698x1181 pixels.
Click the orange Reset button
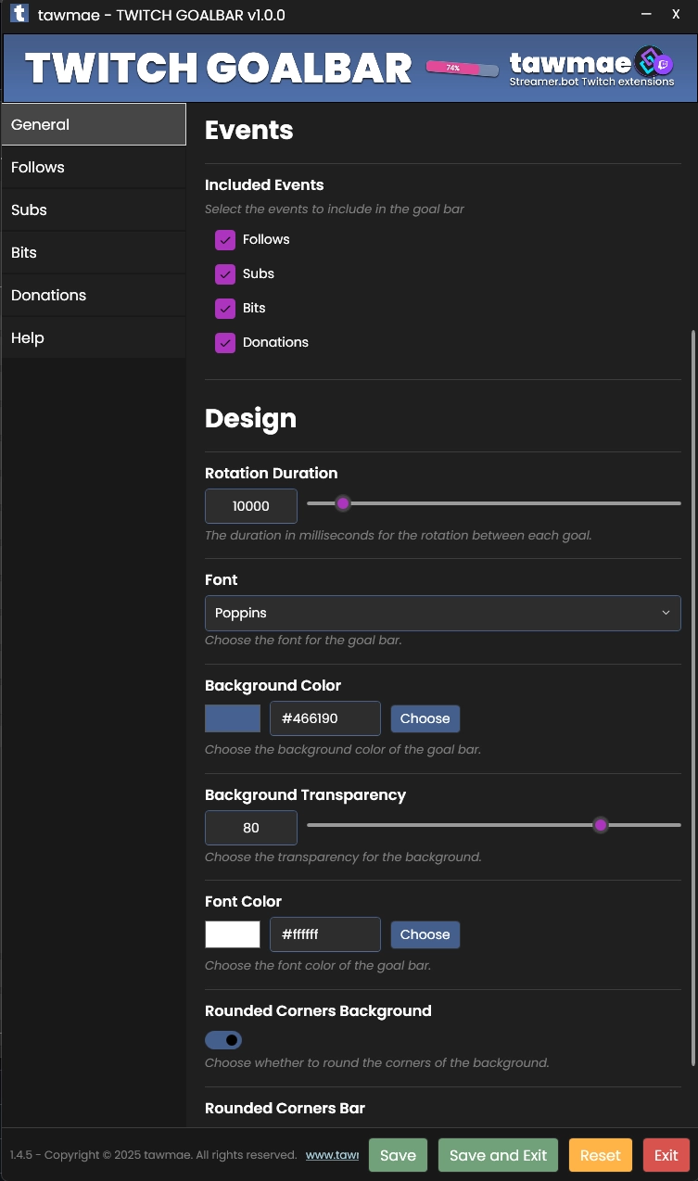coord(601,1155)
